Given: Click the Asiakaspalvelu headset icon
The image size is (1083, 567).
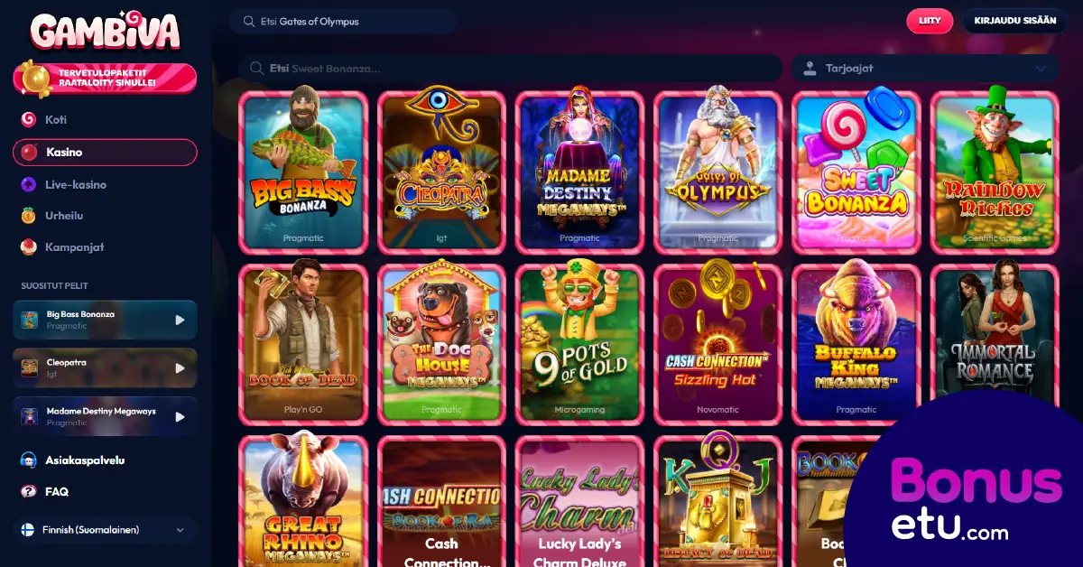Looking at the screenshot, I should (x=29, y=460).
